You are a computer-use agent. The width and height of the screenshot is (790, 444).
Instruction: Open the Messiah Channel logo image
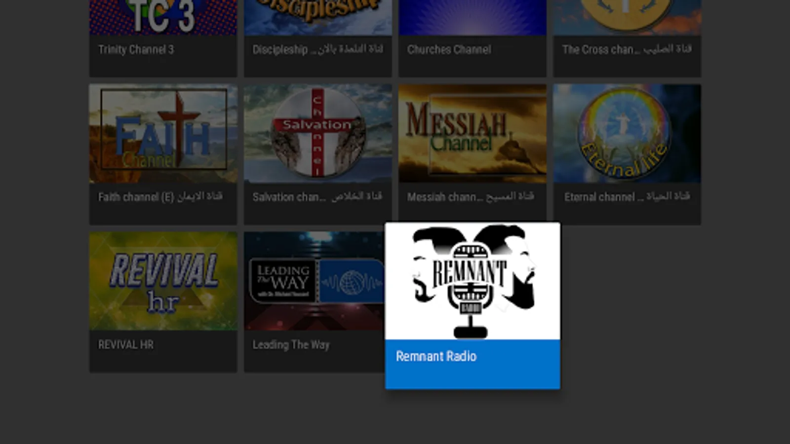[x=473, y=133]
